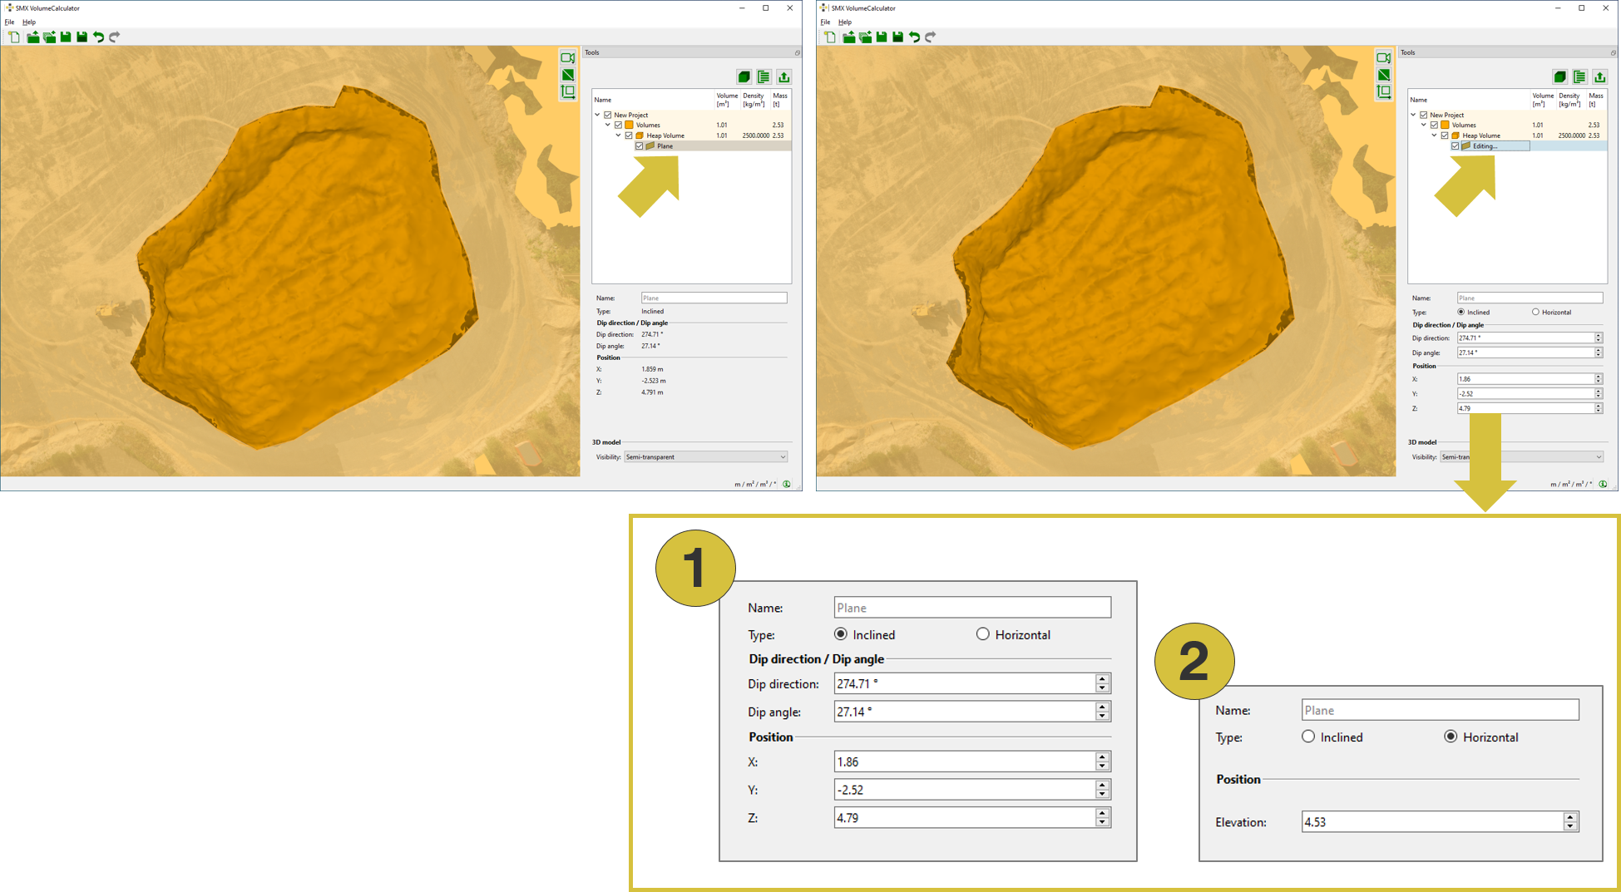Click Density column header in right window
The image size is (1621, 892).
tap(1569, 100)
